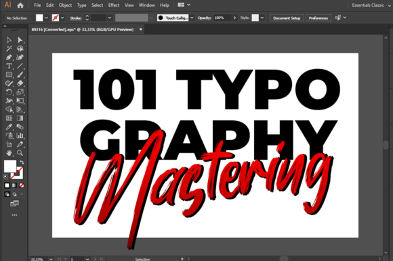393x261 pixels.
Task: Pick the Blend tool
Action: coord(20,126)
